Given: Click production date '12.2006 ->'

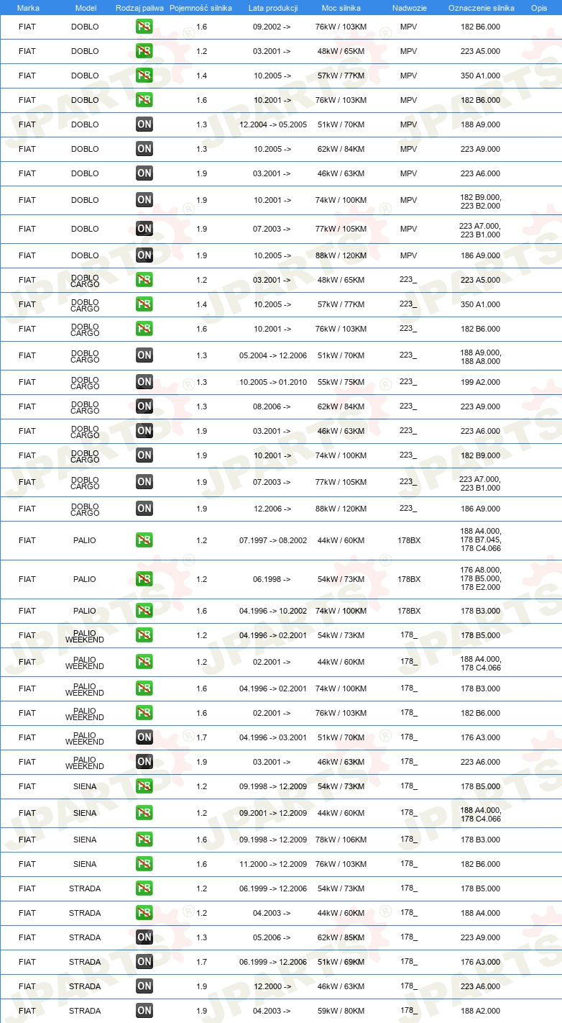Looking at the screenshot, I should coord(272,509).
